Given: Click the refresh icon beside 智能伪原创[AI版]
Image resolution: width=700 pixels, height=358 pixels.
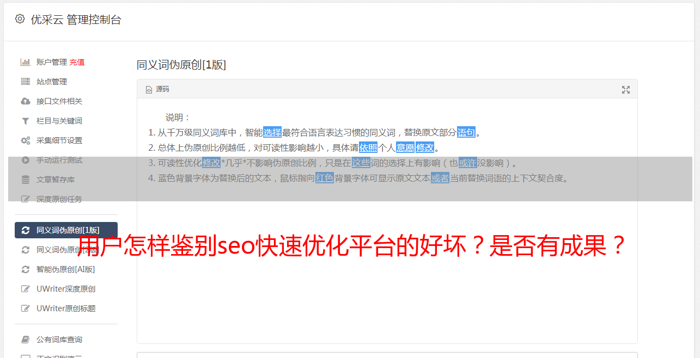Looking at the screenshot, I should pyautogui.click(x=25, y=269).
